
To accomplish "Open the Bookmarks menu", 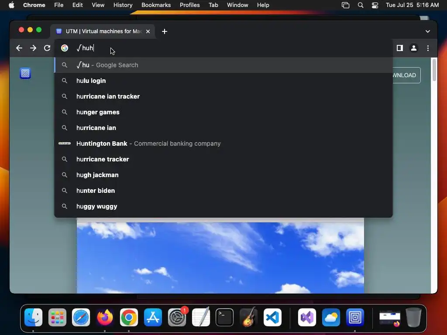I will point(156,5).
